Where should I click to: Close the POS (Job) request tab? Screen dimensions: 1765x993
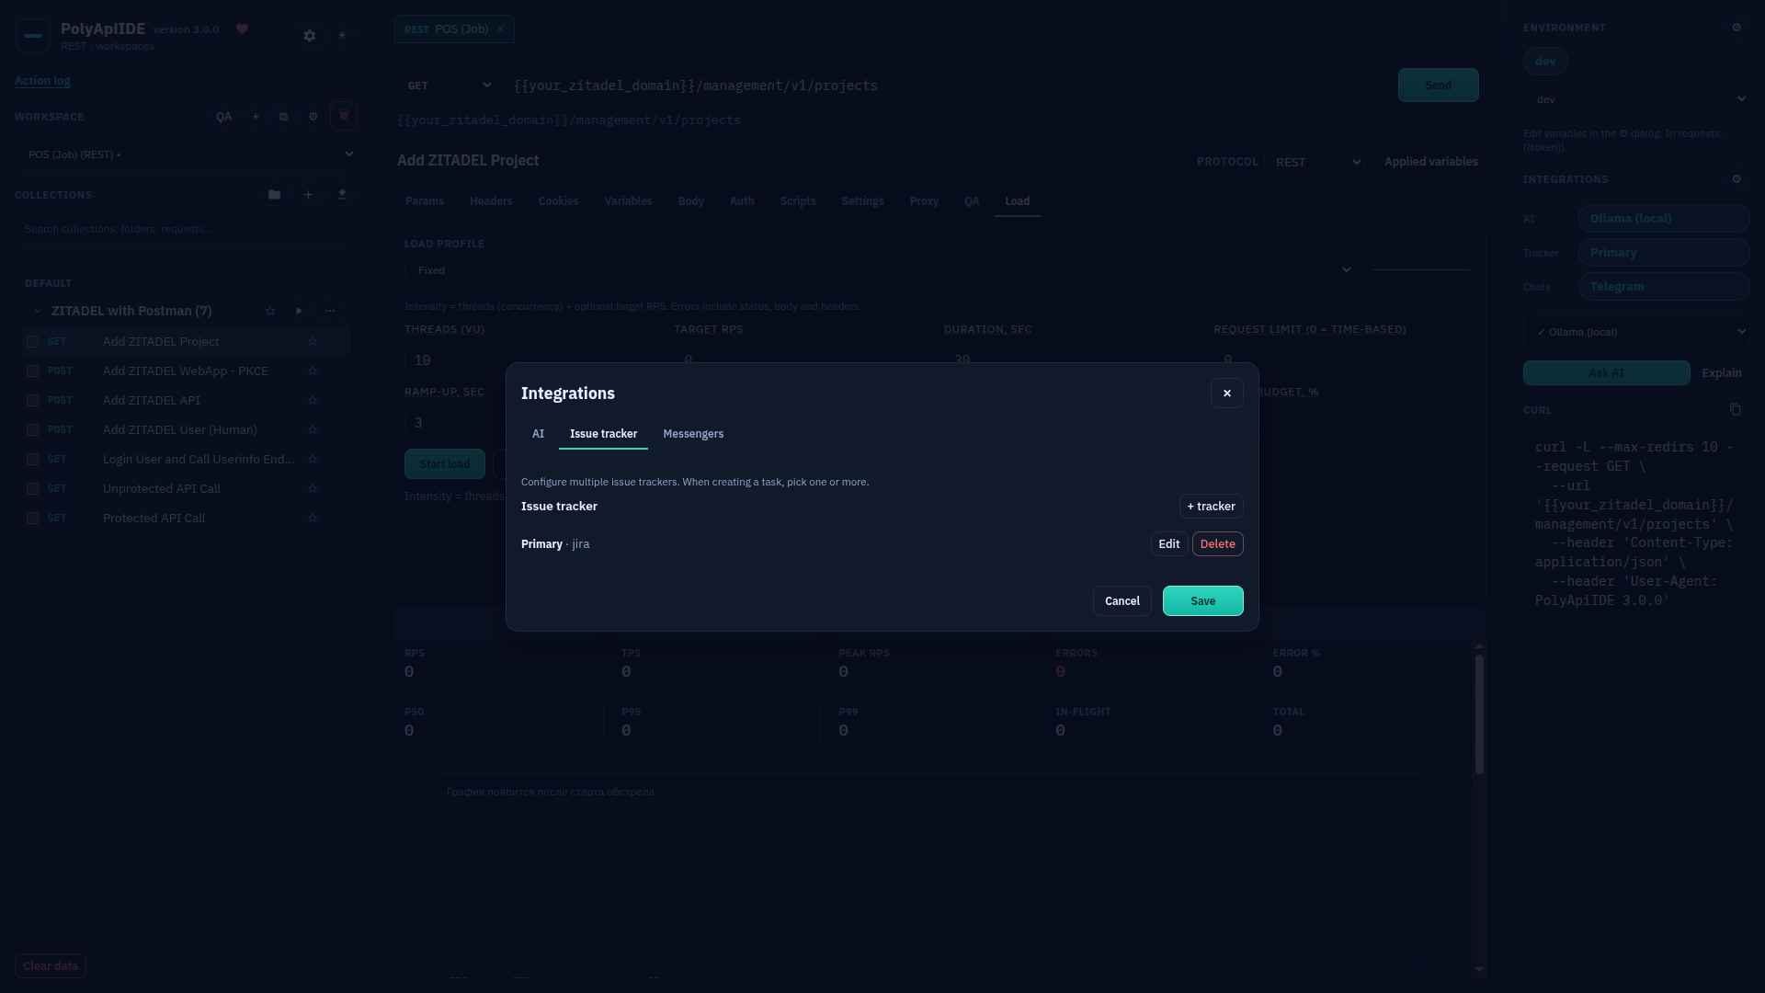pos(501,29)
